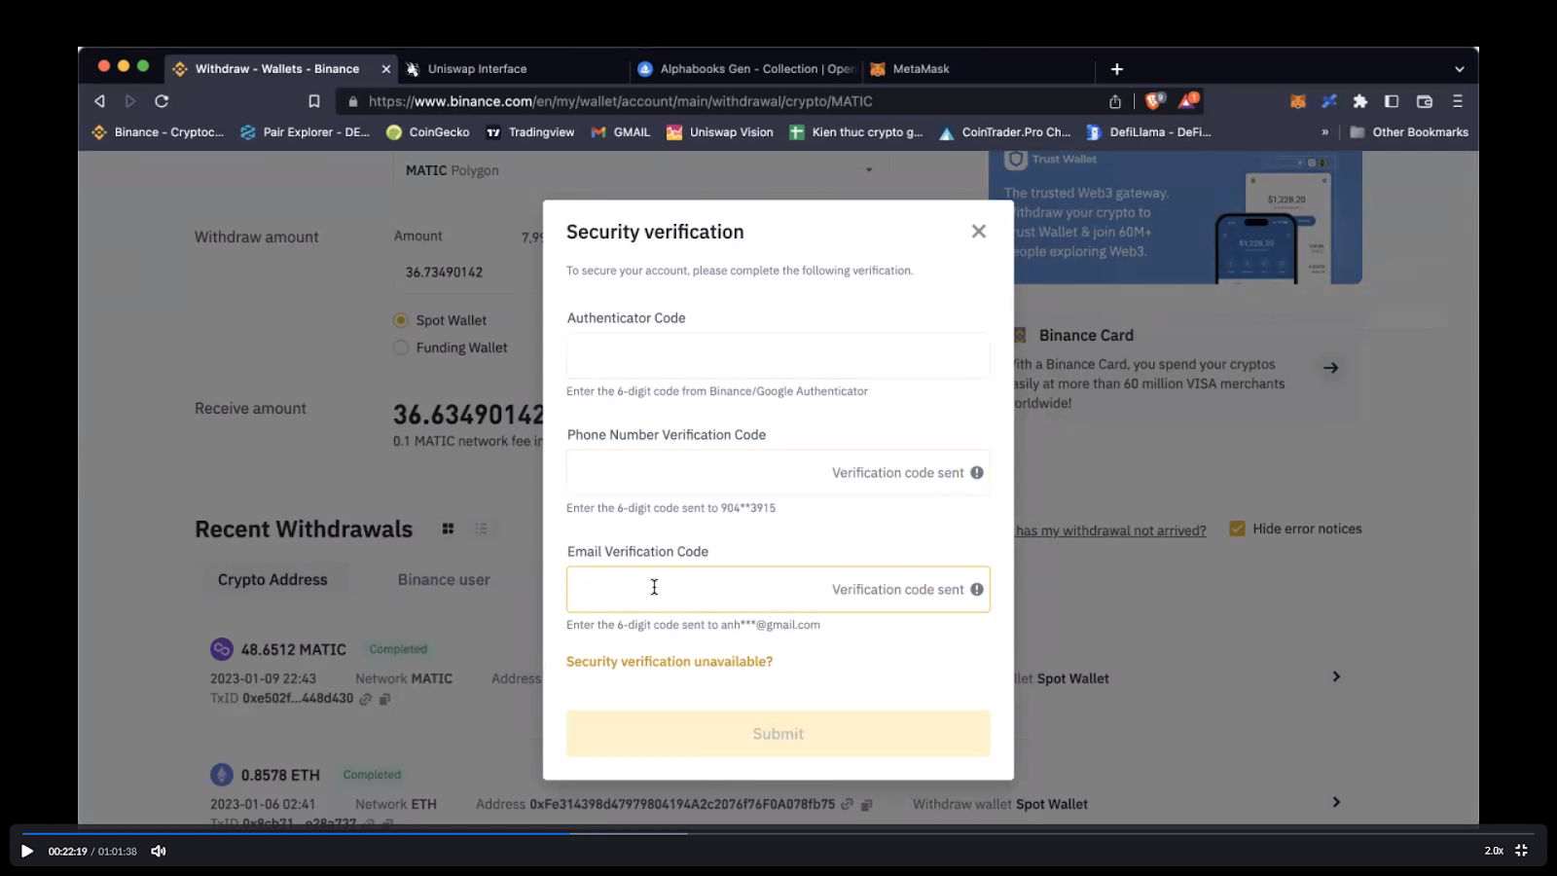Open the Tradingview bookmark
This screenshot has width=1557, height=876.
coord(530,132)
